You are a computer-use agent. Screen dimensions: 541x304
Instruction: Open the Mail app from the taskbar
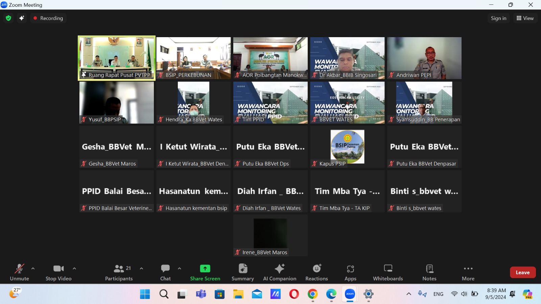click(257, 294)
